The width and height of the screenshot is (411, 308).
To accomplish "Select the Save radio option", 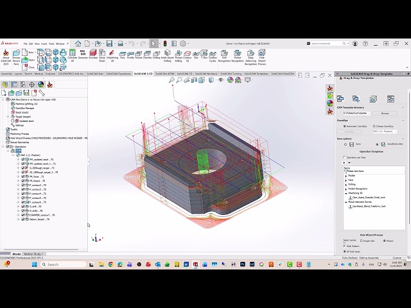I will 345,144.
